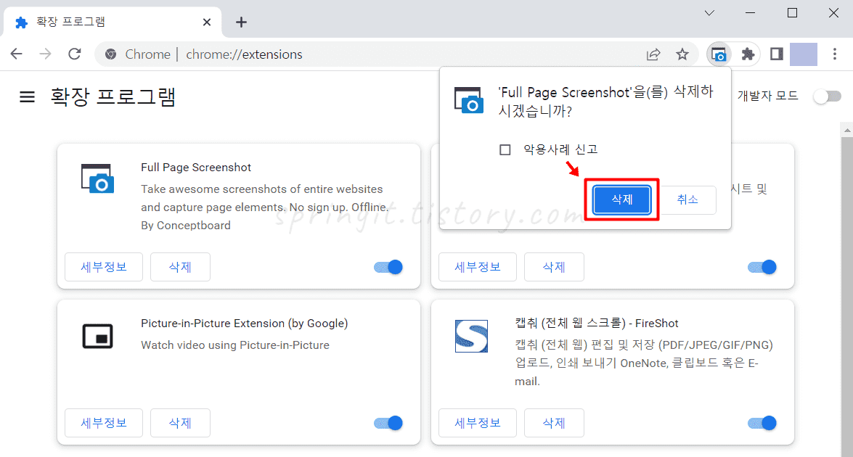Cancel the dialog with 취소
The width and height of the screenshot is (853, 457).
pos(687,199)
